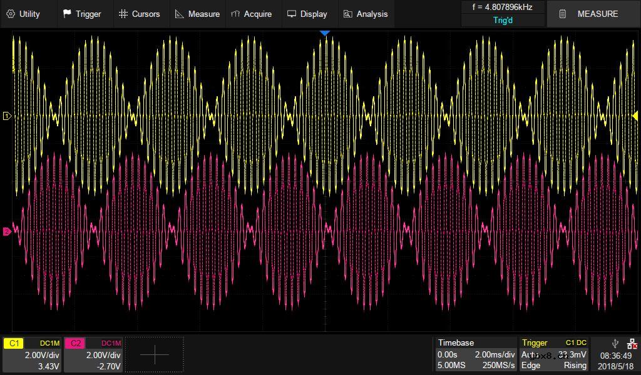Click the Trig'd status indicator
The width and height of the screenshot is (641, 375).
pyautogui.click(x=503, y=21)
